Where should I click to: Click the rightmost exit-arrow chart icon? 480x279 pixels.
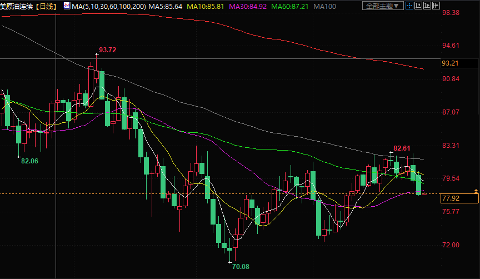coord(438,6)
